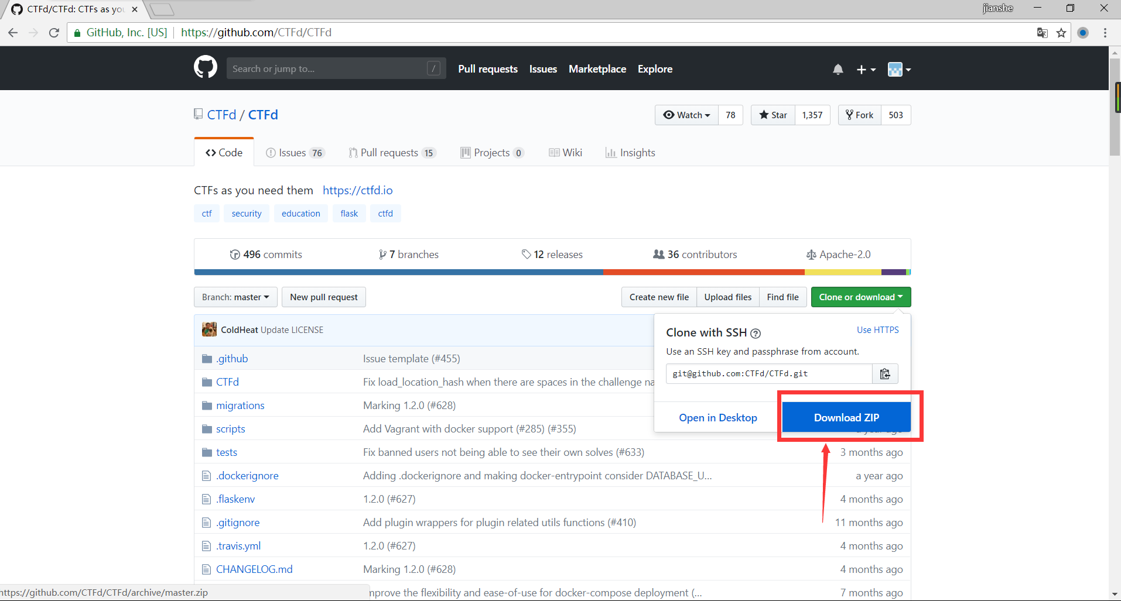Star the CTFd repository
Screen dimensions: 1121x601
tap(773, 115)
